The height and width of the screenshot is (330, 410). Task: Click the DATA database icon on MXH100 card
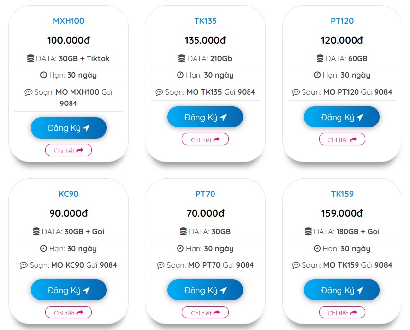tap(30, 58)
